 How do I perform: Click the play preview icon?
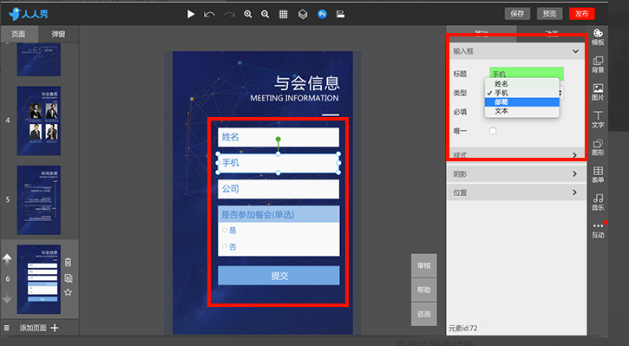[x=191, y=15]
